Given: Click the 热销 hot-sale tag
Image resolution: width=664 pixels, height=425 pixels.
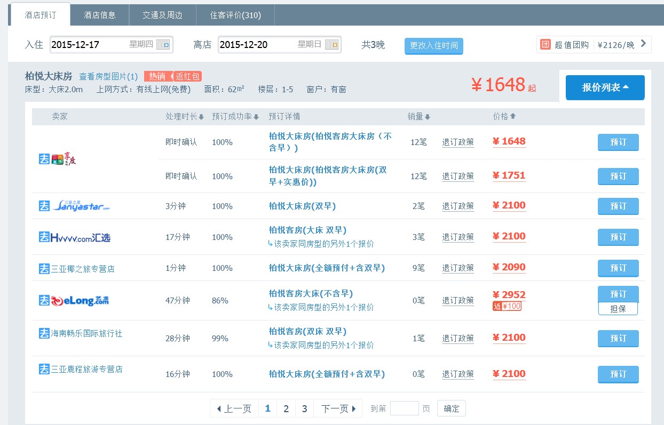Looking at the screenshot, I should click(x=157, y=76).
